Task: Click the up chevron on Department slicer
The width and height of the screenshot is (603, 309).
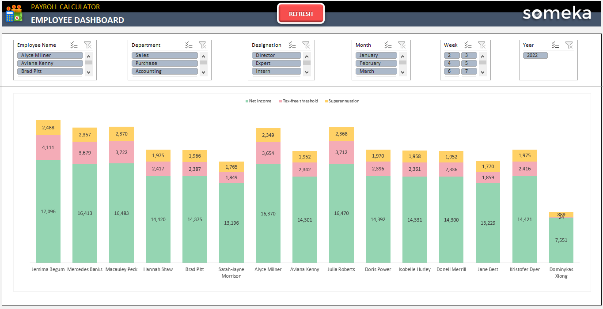Action: [203, 56]
